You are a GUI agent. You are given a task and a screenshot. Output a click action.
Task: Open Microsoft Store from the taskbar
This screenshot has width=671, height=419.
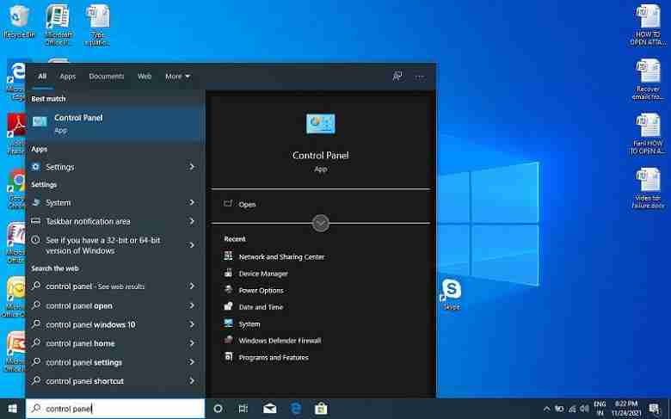(321, 409)
